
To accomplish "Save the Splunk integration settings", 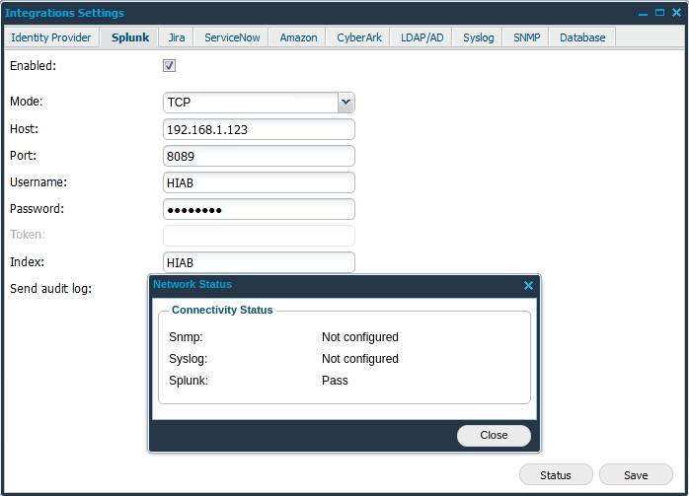I will [636, 475].
